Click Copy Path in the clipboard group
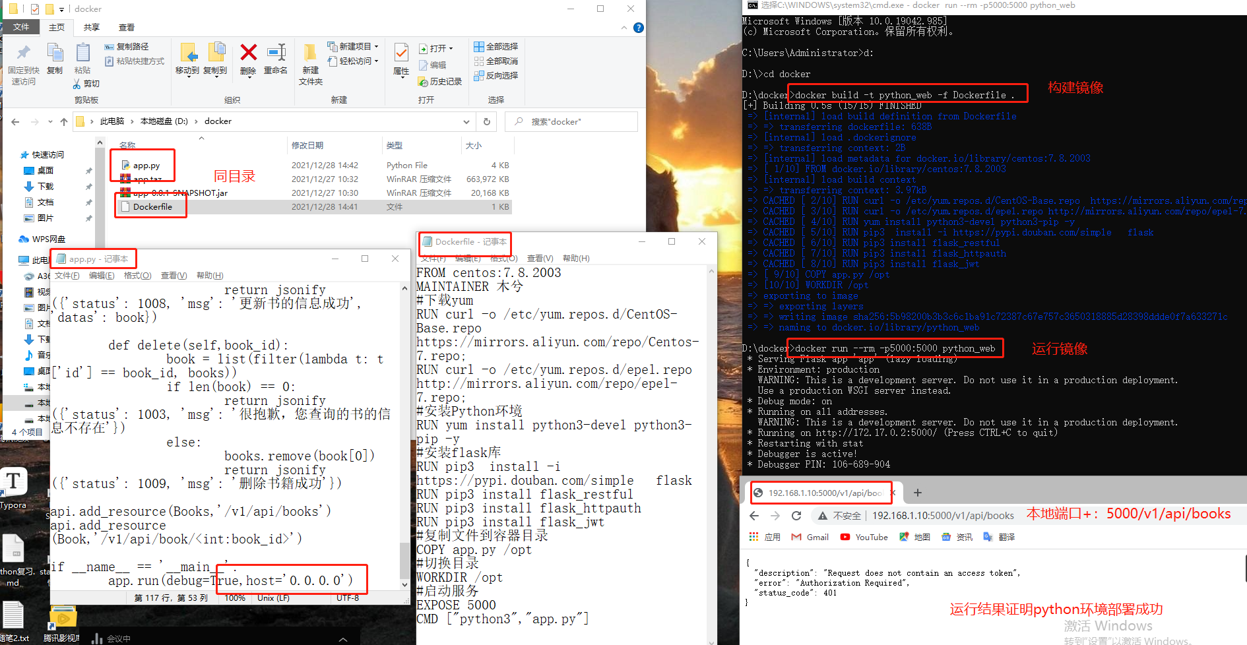 127,47
